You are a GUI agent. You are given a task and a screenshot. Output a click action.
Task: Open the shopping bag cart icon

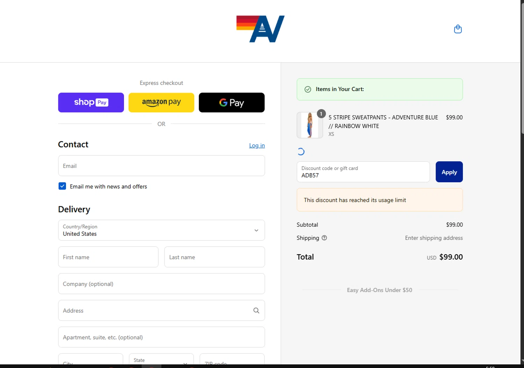458,29
